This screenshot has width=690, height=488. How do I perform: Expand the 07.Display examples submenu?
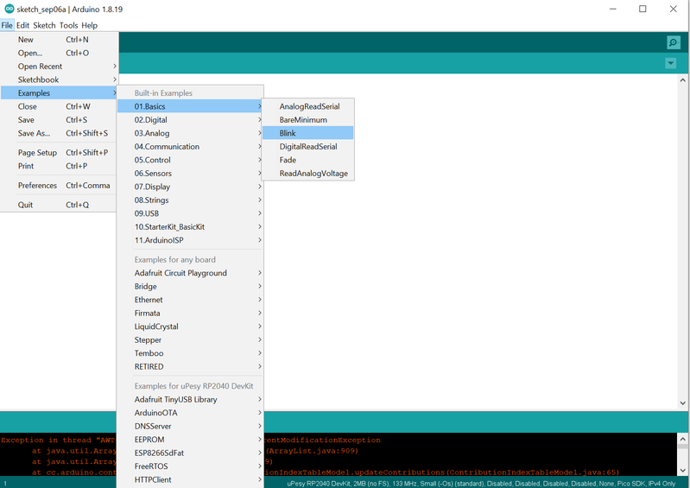pos(190,187)
